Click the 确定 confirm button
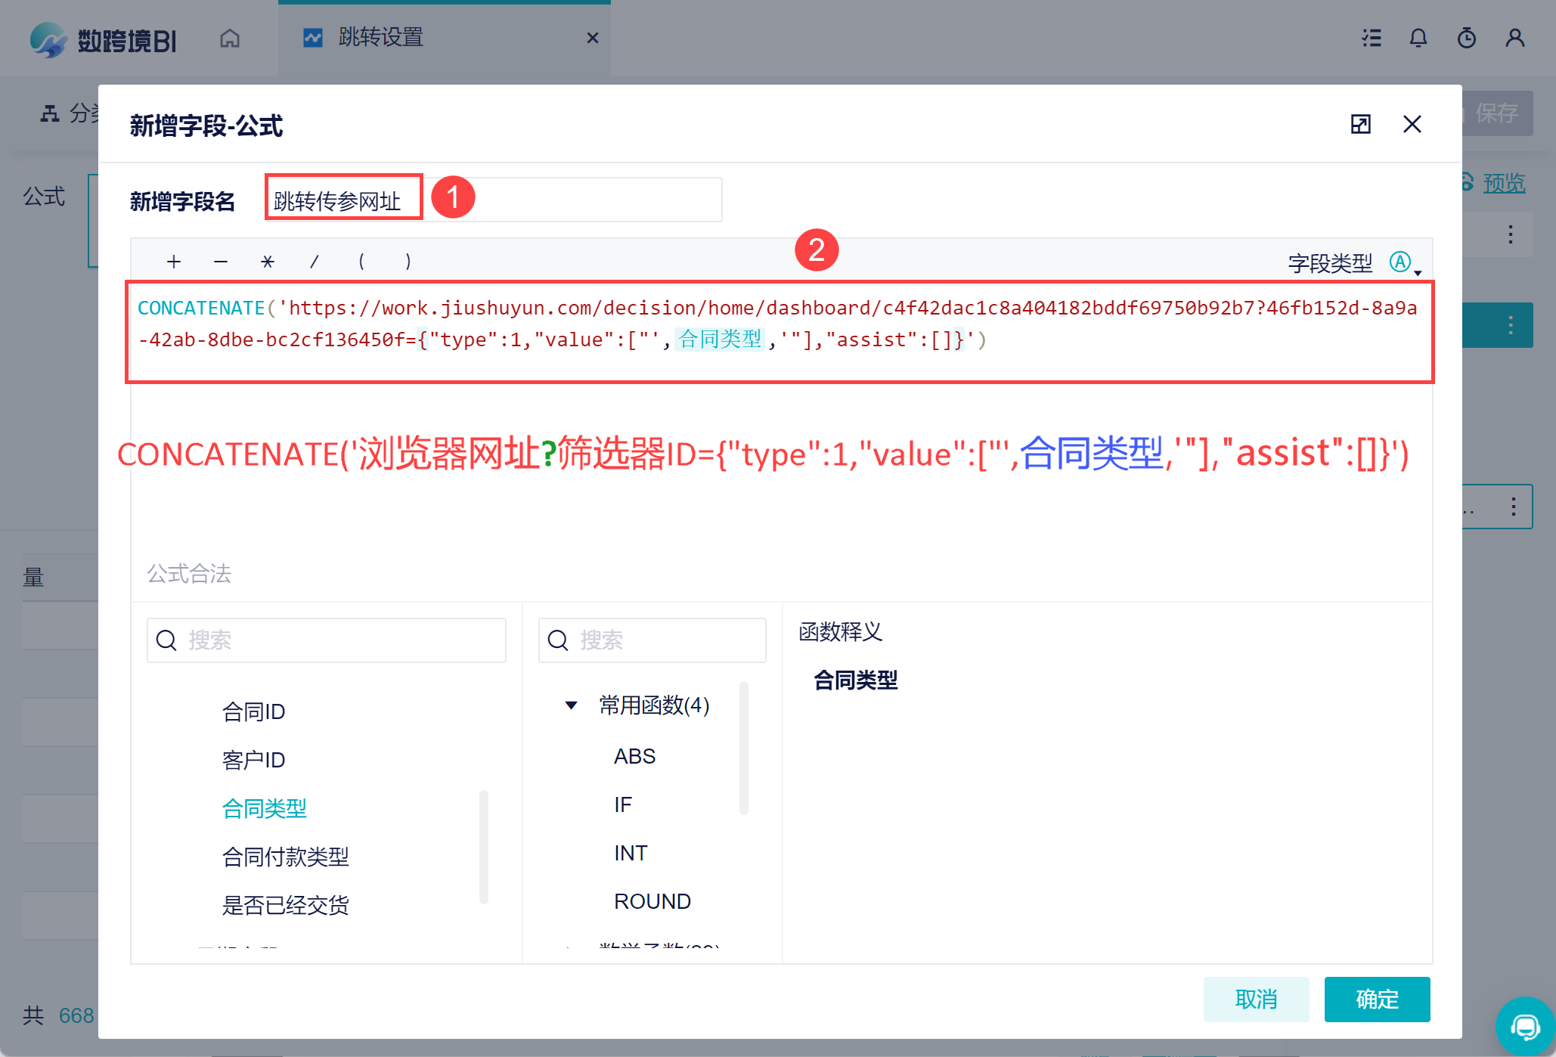The width and height of the screenshot is (1556, 1057). point(1376,999)
